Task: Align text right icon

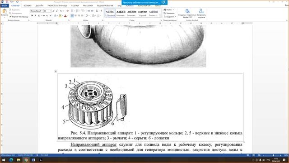Action: pyautogui.click(x=79, y=16)
